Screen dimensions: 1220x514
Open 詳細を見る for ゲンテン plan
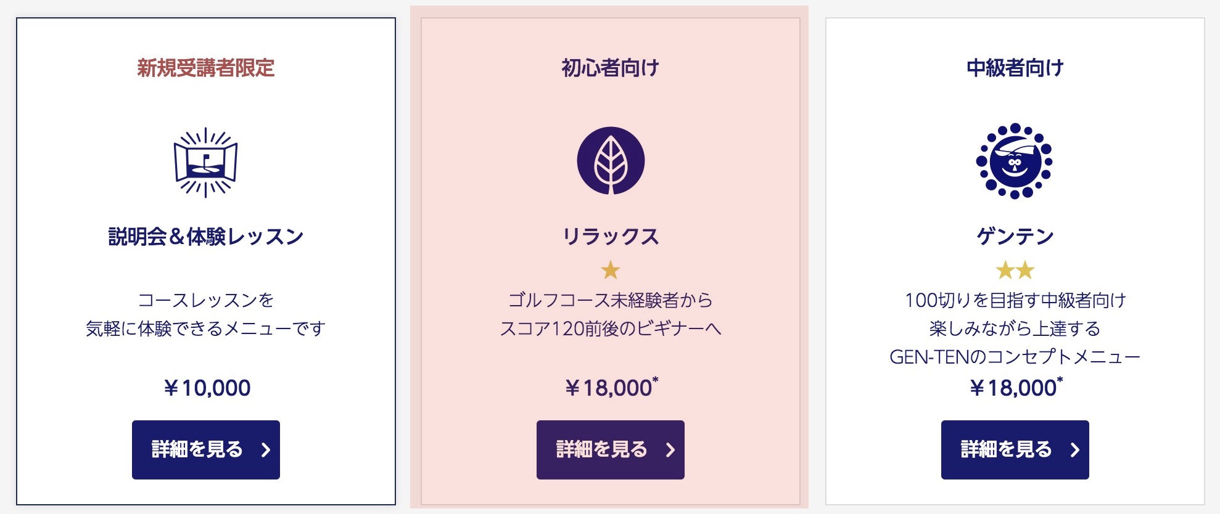(x=1015, y=450)
